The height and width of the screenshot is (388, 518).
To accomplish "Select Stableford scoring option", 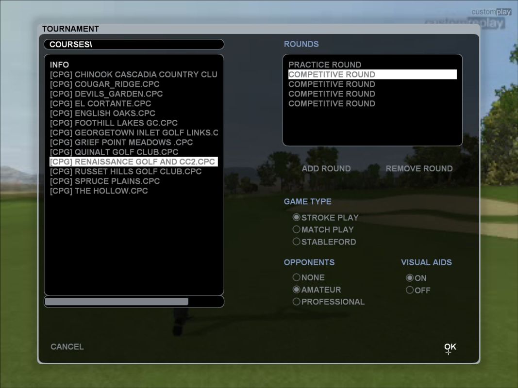I will pos(297,242).
